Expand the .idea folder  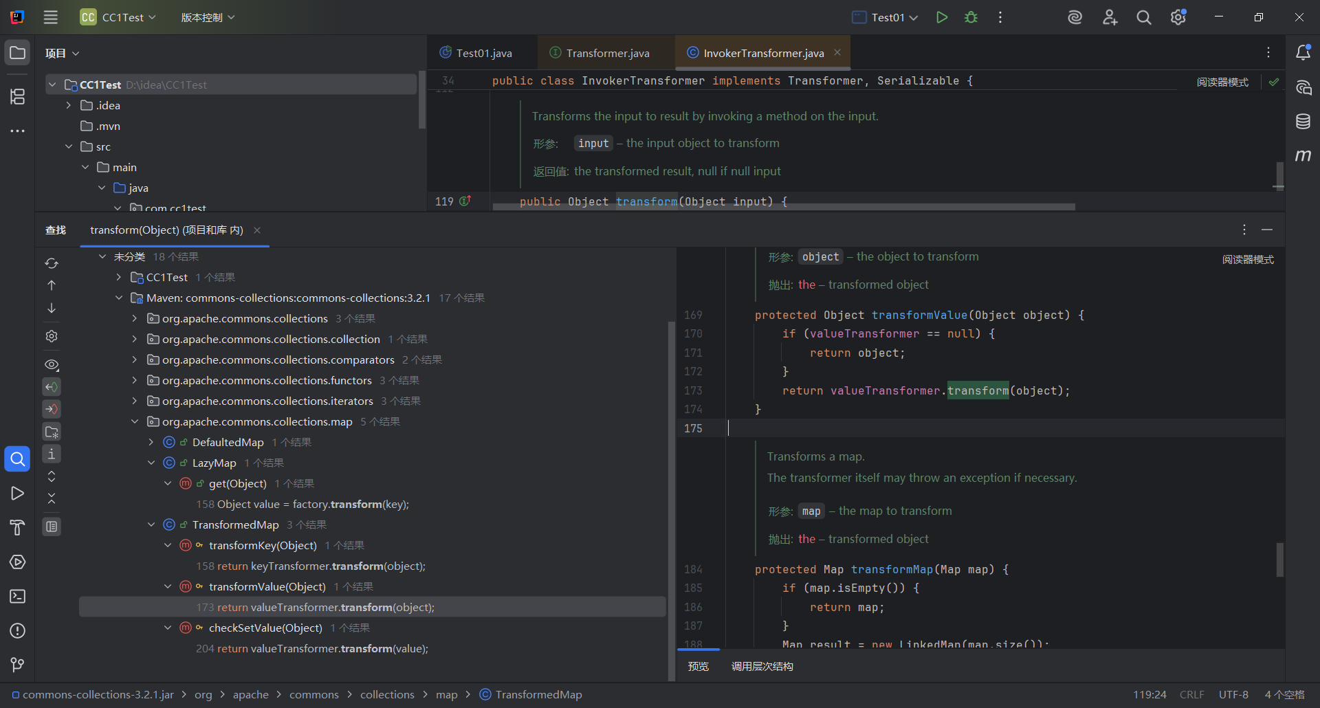(x=68, y=105)
